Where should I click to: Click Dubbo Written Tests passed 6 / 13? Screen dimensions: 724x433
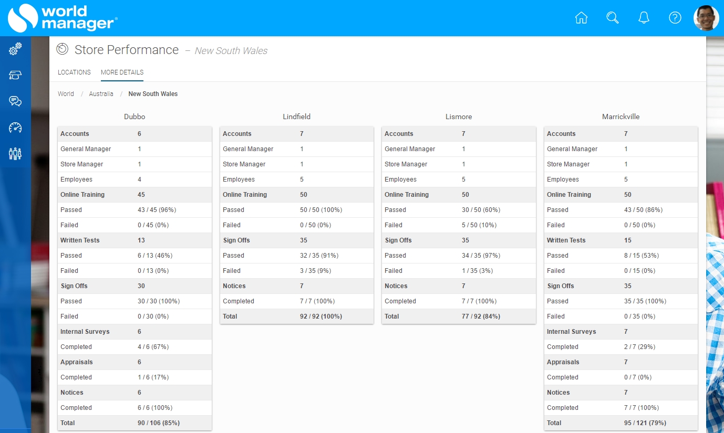(155, 256)
